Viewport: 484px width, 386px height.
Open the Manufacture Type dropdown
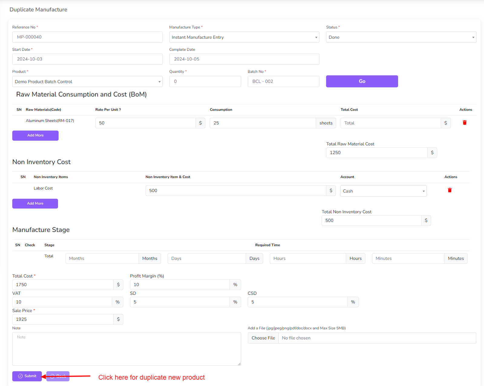[x=244, y=37]
